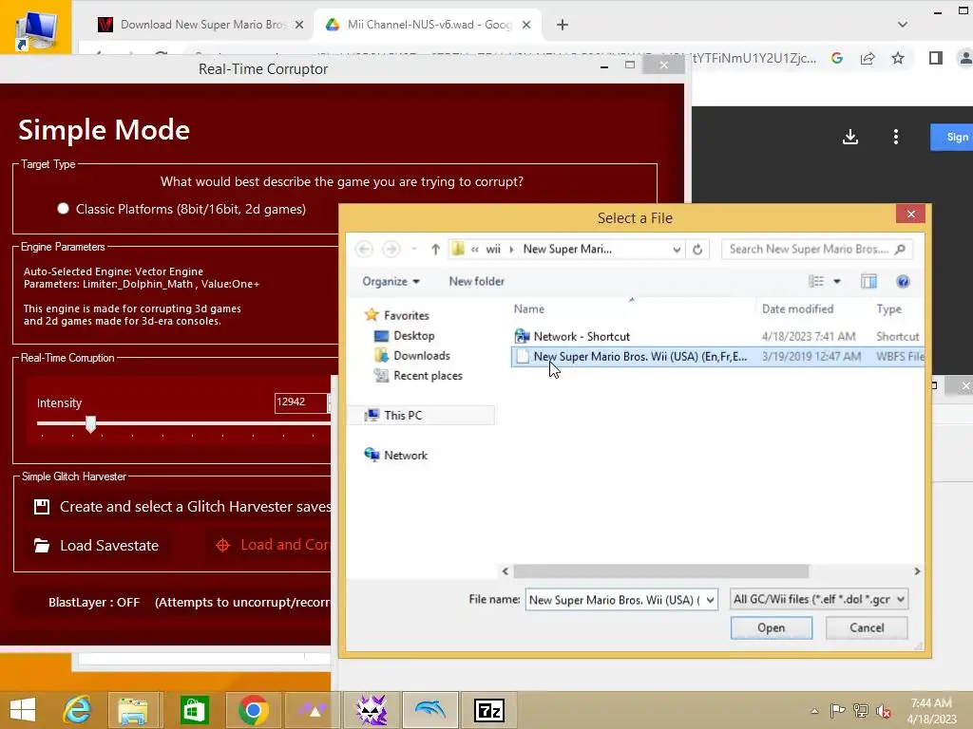Open the view options dropdown arrow
This screenshot has height=729, width=973.
pos(837,281)
